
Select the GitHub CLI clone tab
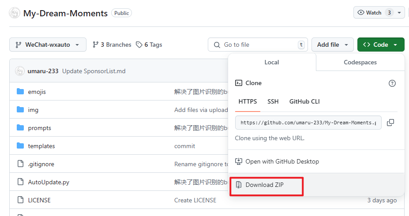(304, 101)
